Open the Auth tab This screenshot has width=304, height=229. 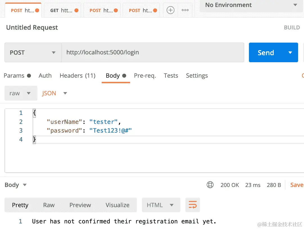[x=45, y=75]
